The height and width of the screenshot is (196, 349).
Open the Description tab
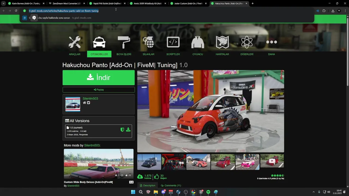pyautogui.click(x=148, y=185)
